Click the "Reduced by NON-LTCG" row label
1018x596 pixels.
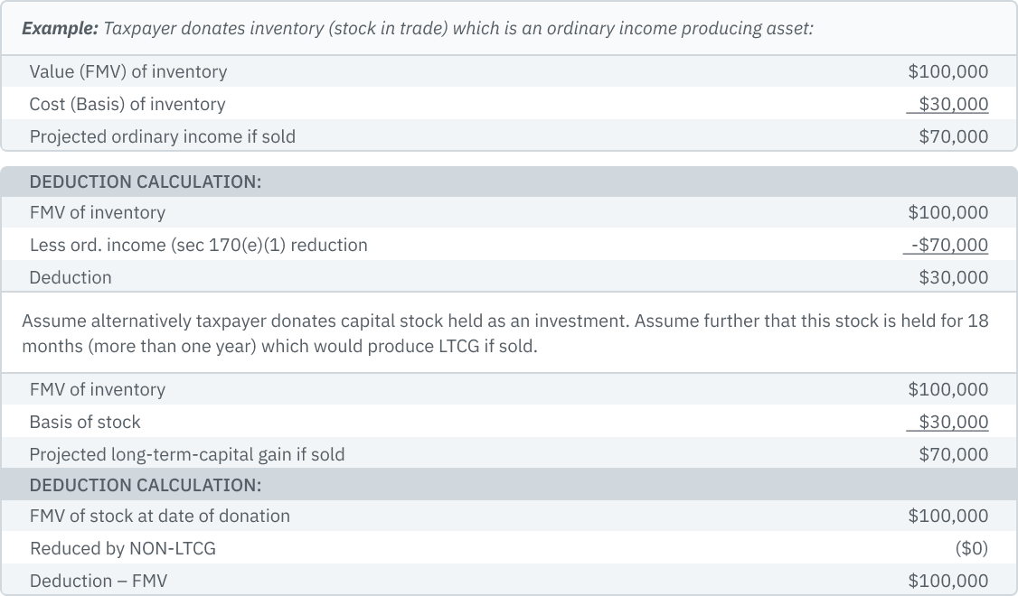(x=123, y=548)
